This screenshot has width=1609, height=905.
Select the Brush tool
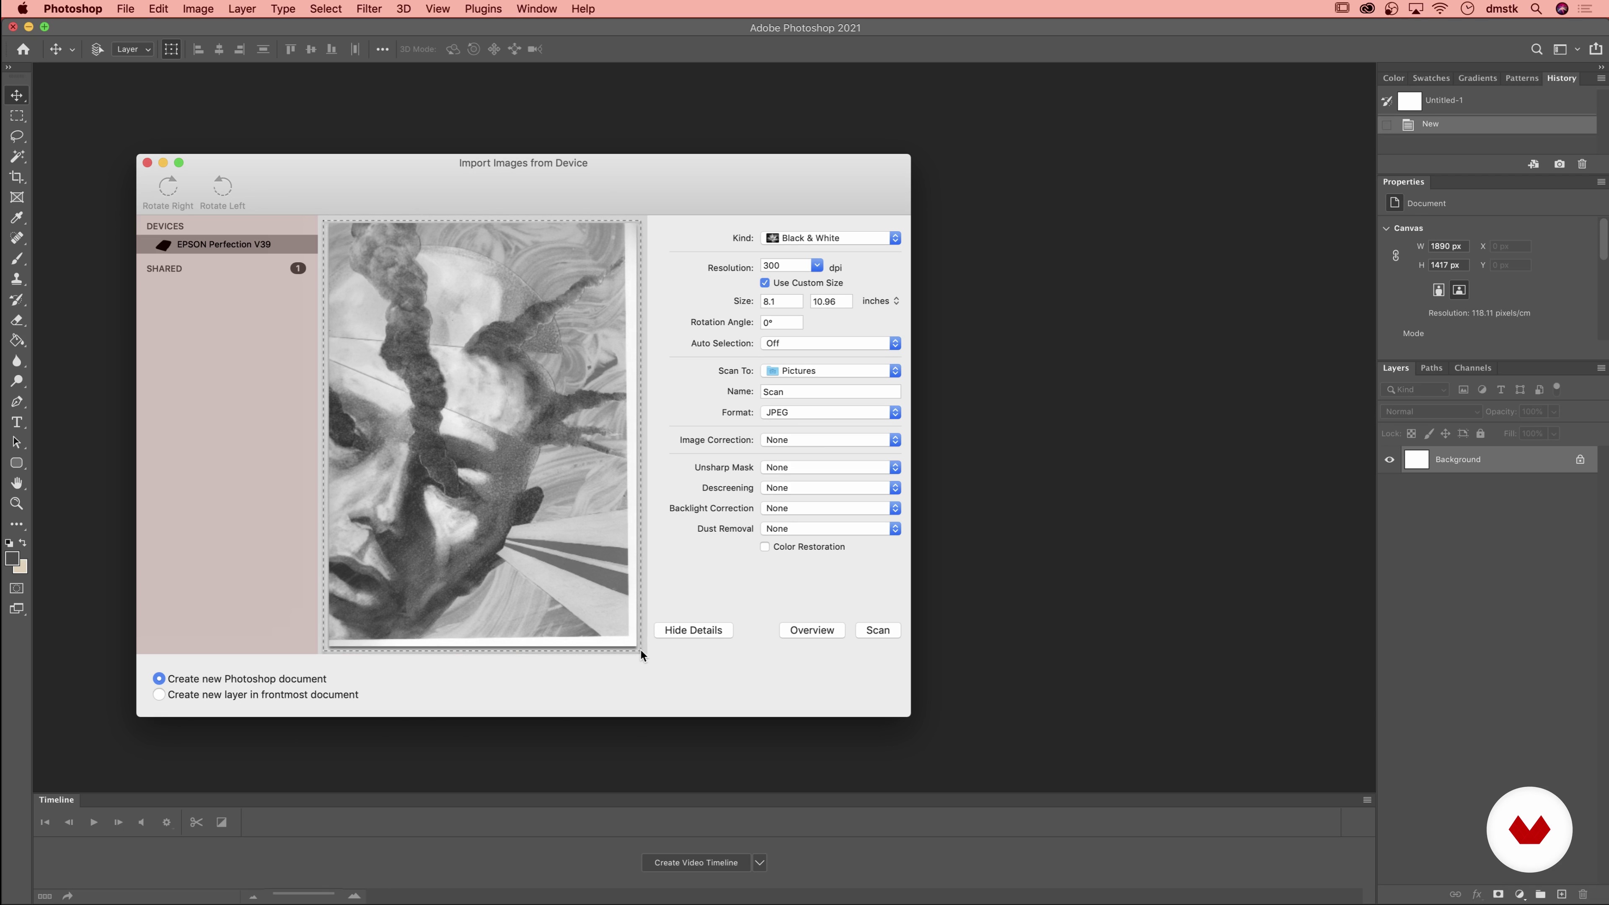pos(17,259)
